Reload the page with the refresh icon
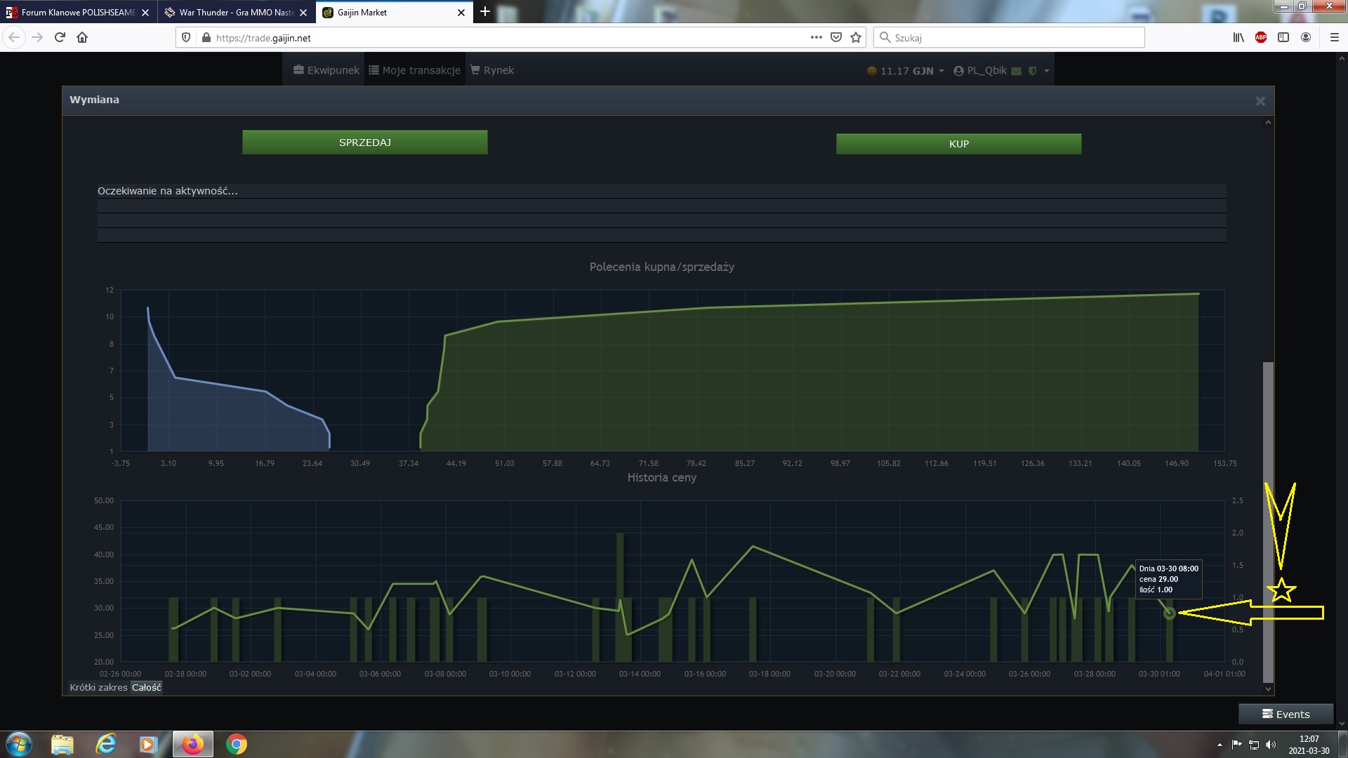This screenshot has width=1348, height=758. 60,37
